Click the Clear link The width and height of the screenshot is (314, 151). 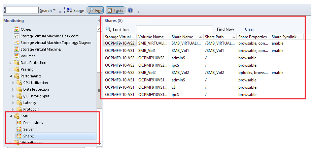pos(250,29)
